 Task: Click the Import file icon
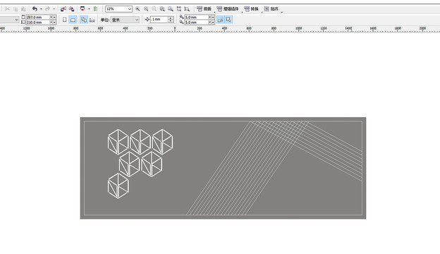click(63, 9)
